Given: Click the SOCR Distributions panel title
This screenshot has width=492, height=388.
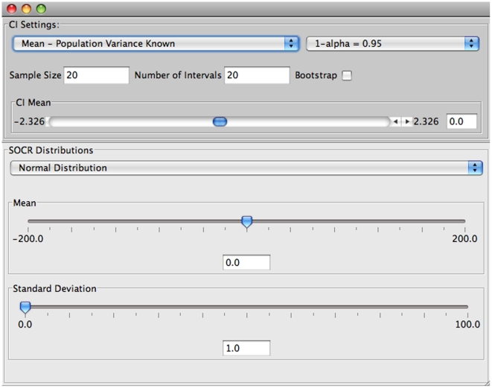Looking at the screenshot, I should pos(51,150).
